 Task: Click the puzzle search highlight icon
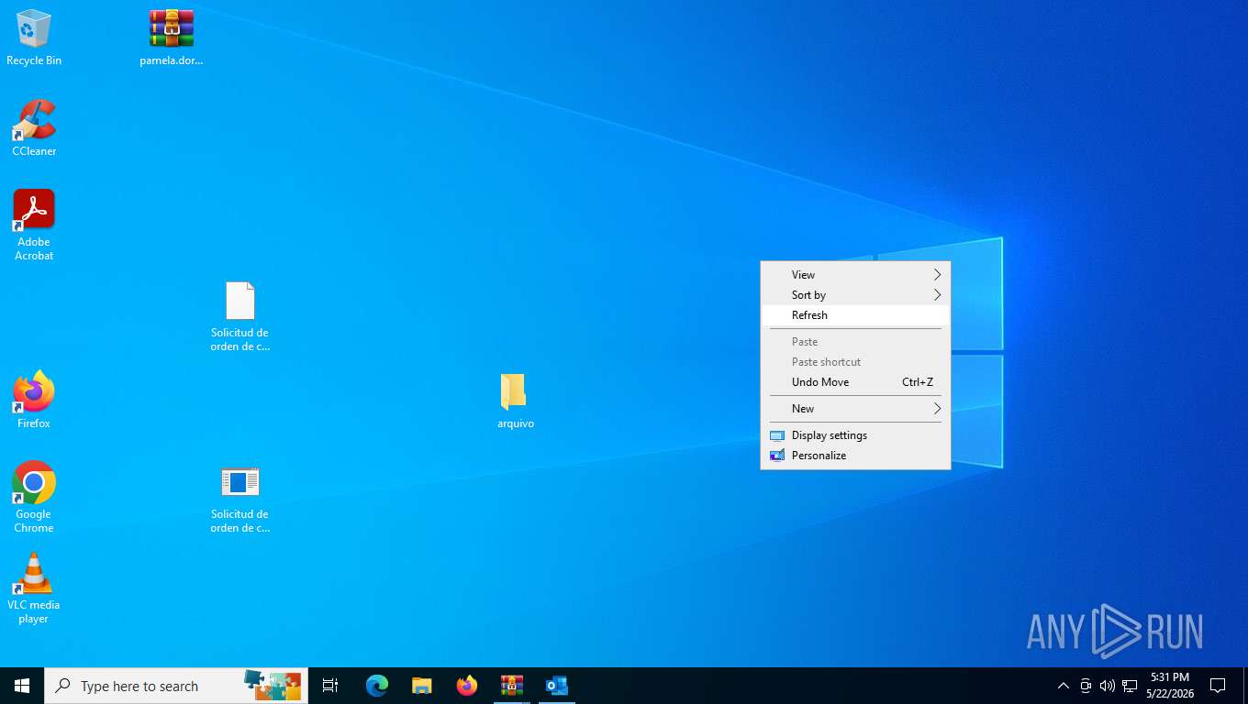click(x=273, y=685)
